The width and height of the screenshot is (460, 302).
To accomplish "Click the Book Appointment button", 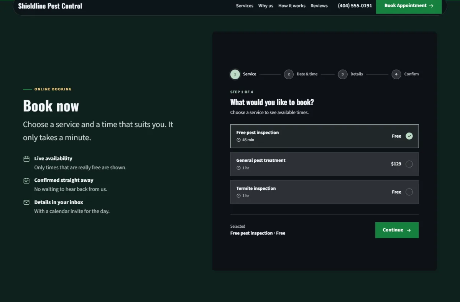I will pos(409,6).
